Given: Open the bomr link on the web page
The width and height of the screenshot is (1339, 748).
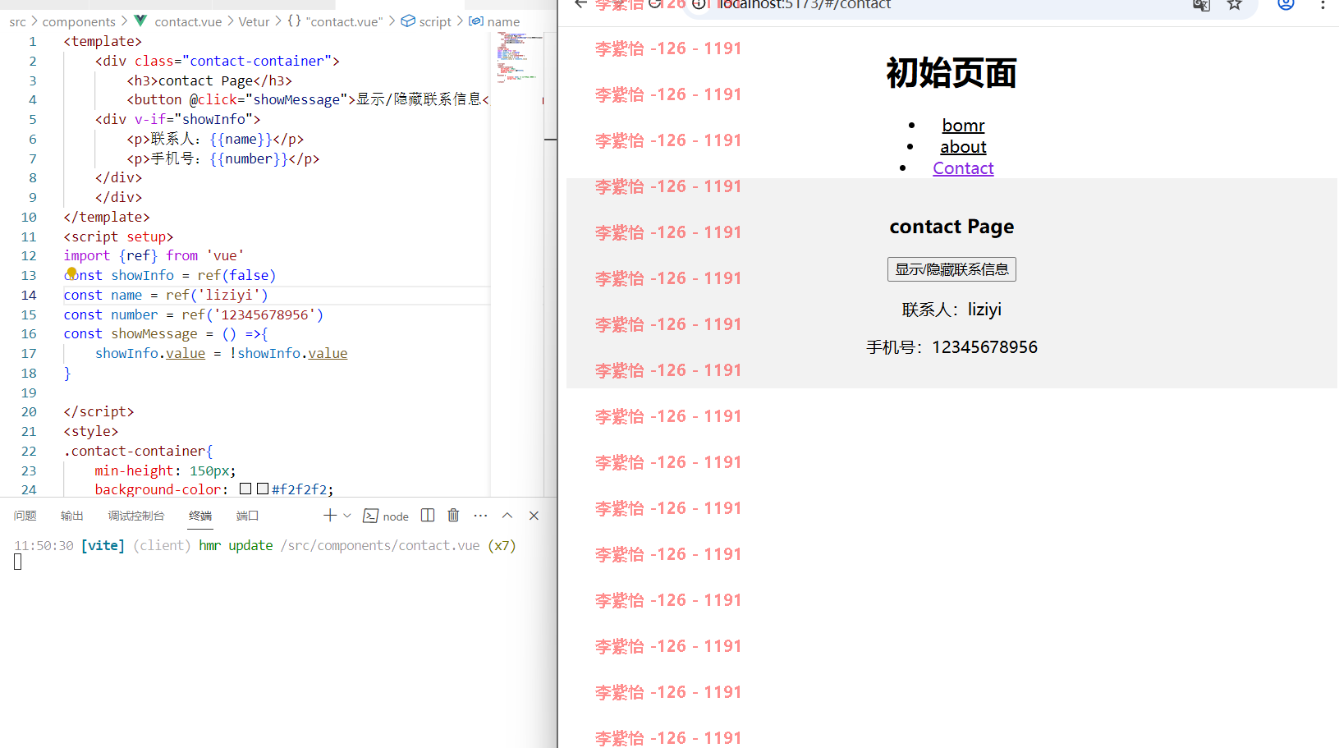Looking at the screenshot, I should [x=963, y=126].
